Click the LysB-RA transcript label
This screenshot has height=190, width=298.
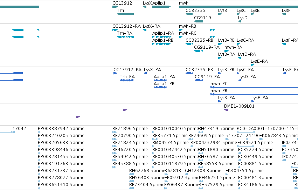pos(227,54)
